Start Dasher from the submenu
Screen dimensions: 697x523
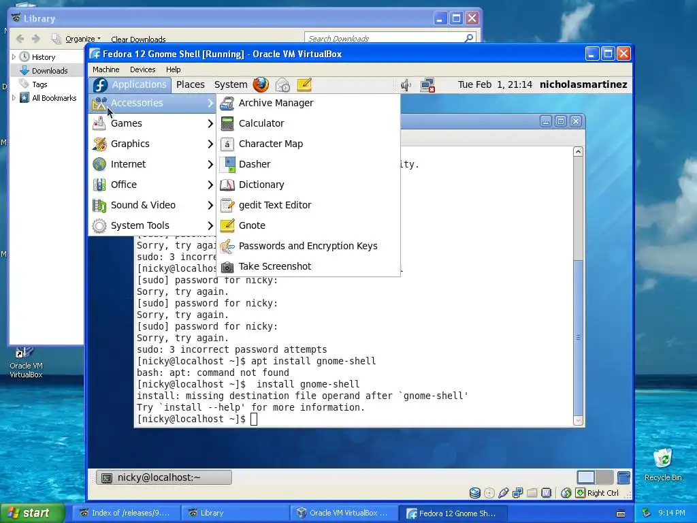pos(308,164)
